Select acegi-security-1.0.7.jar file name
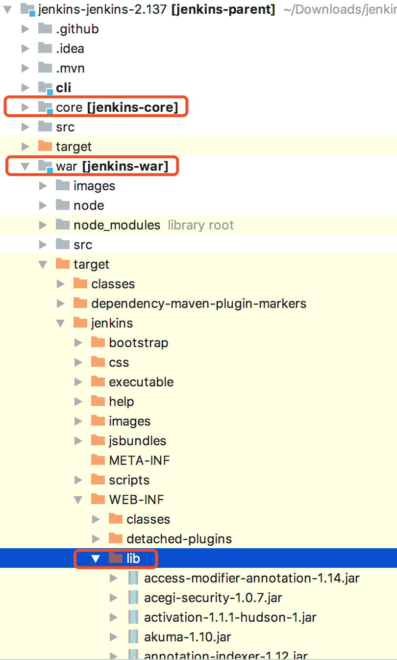Image resolution: width=397 pixels, height=660 pixels. click(x=213, y=598)
